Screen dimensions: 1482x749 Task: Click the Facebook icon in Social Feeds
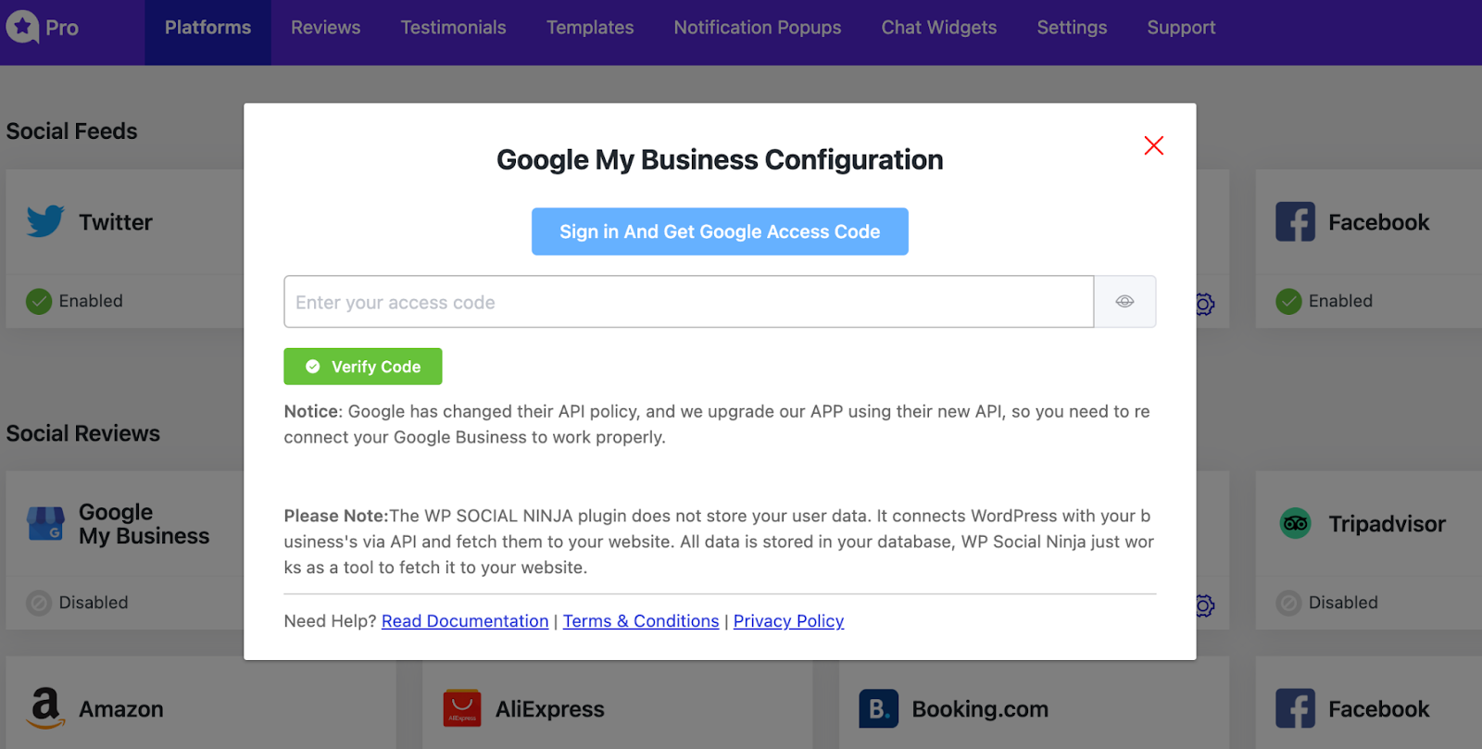click(1295, 222)
